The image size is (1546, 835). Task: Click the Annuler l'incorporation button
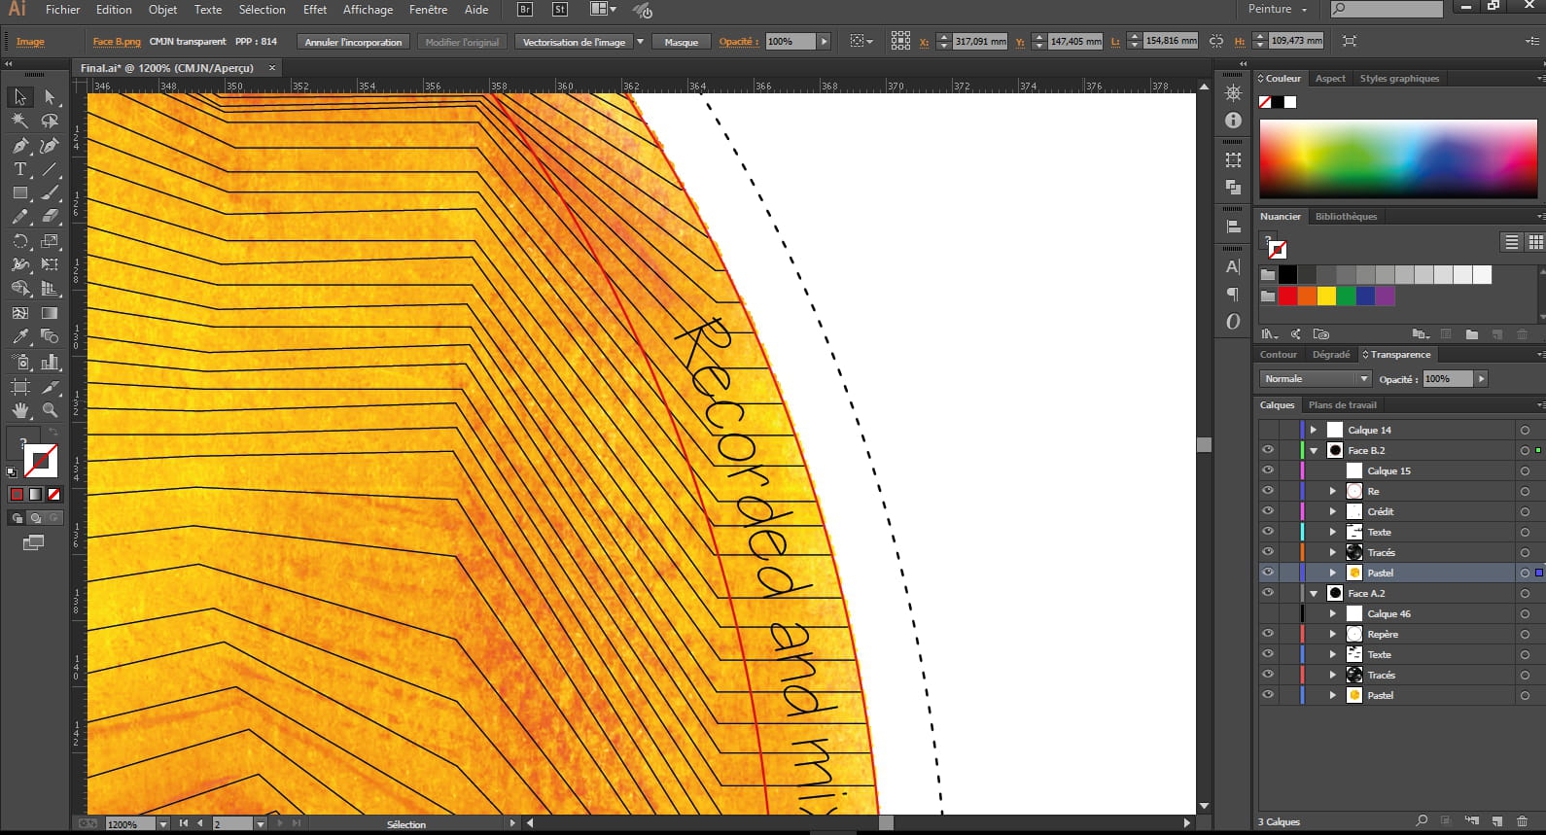[353, 42]
